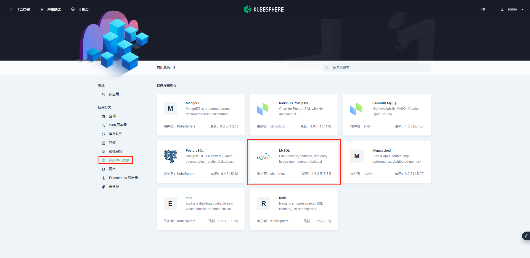Click the etcd E letter icon
530x258 pixels.
click(x=170, y=203)
